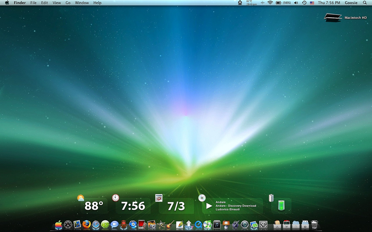Viewport: 372px width, 232px height.
Task: Open 61°C temperature fan monitor
Action: point(251,3)
